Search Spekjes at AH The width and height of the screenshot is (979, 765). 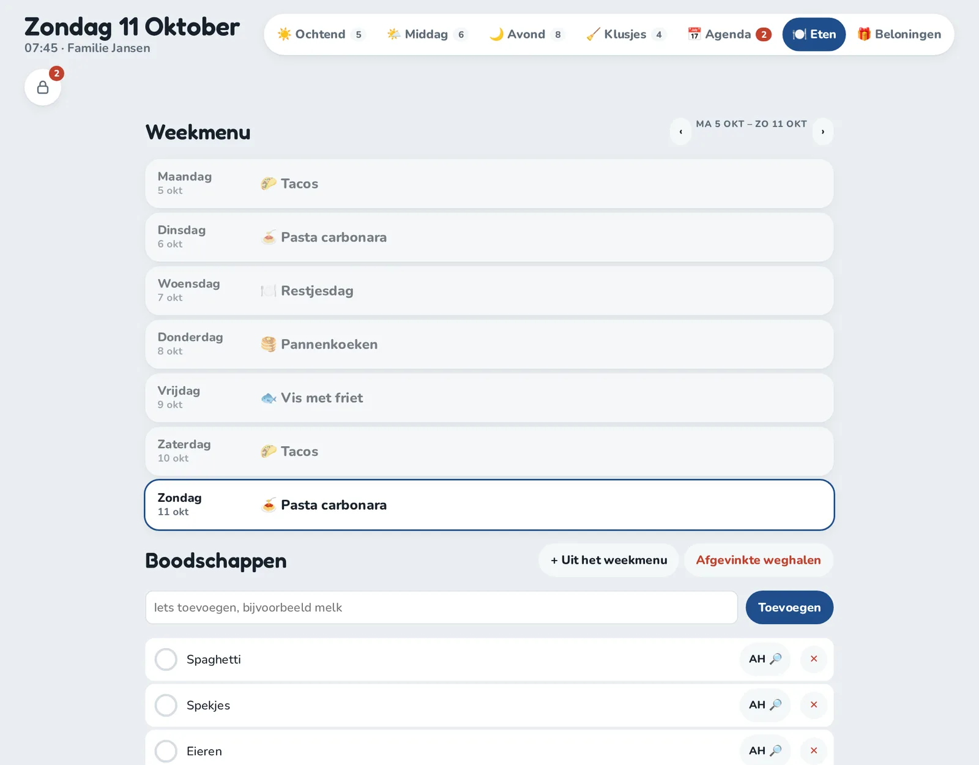[x=765, y=705]
